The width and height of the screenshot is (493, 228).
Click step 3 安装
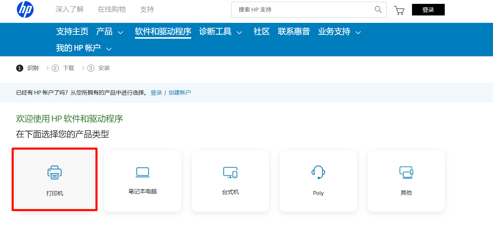99,68
